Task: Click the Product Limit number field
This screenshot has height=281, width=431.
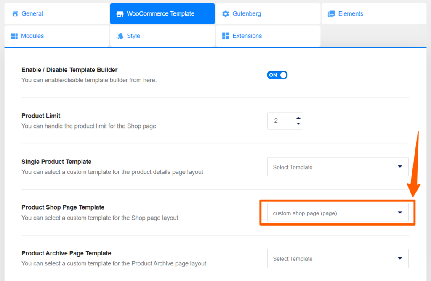Action: pos(285,121)
